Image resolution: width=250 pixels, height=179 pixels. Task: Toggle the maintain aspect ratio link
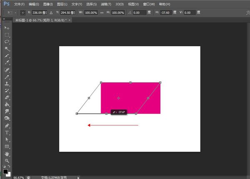coord(102,13)
